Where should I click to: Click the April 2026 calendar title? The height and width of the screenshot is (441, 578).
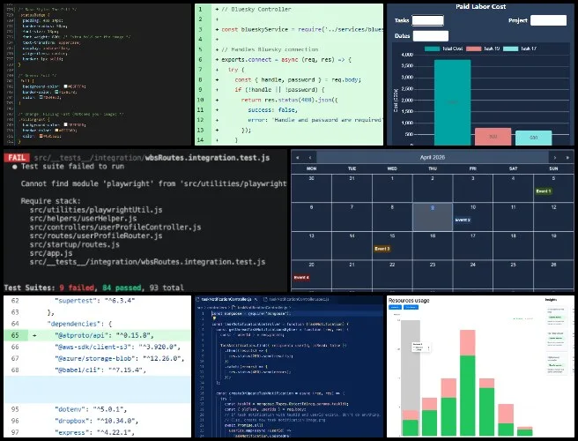434,157
